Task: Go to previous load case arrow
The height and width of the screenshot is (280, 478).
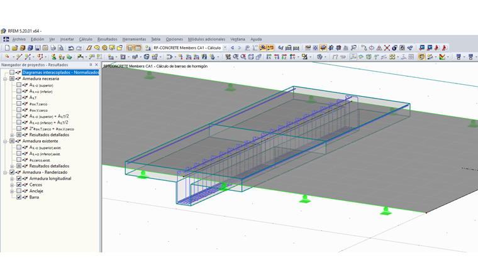Action: 232,48
